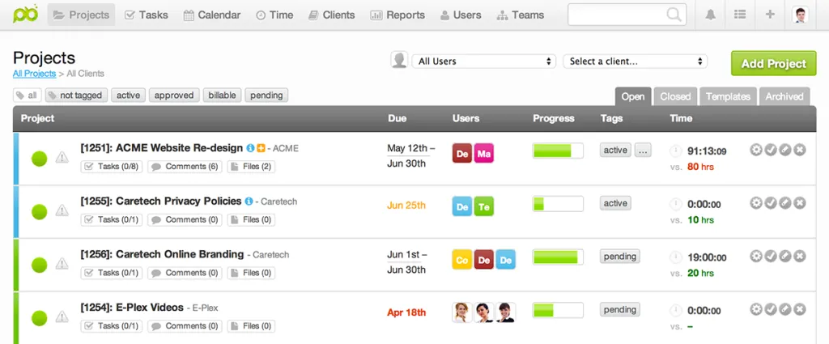Switch to the Closed tab
The image size is (829, 344).
[674, 96]
